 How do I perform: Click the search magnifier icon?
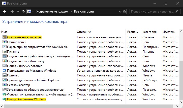177,12
